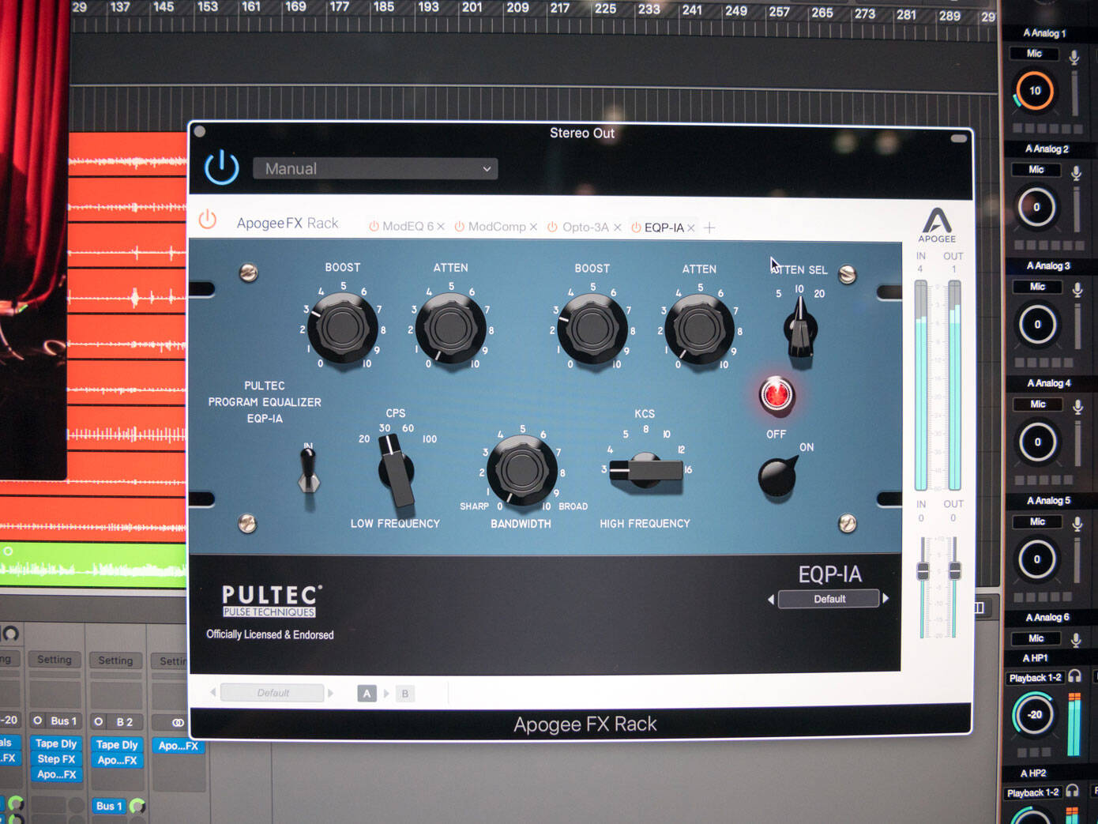This screenshot has width=1098, height=824.
Task: Close the EQP-IA plugin tab
Action: click(691, 228)
